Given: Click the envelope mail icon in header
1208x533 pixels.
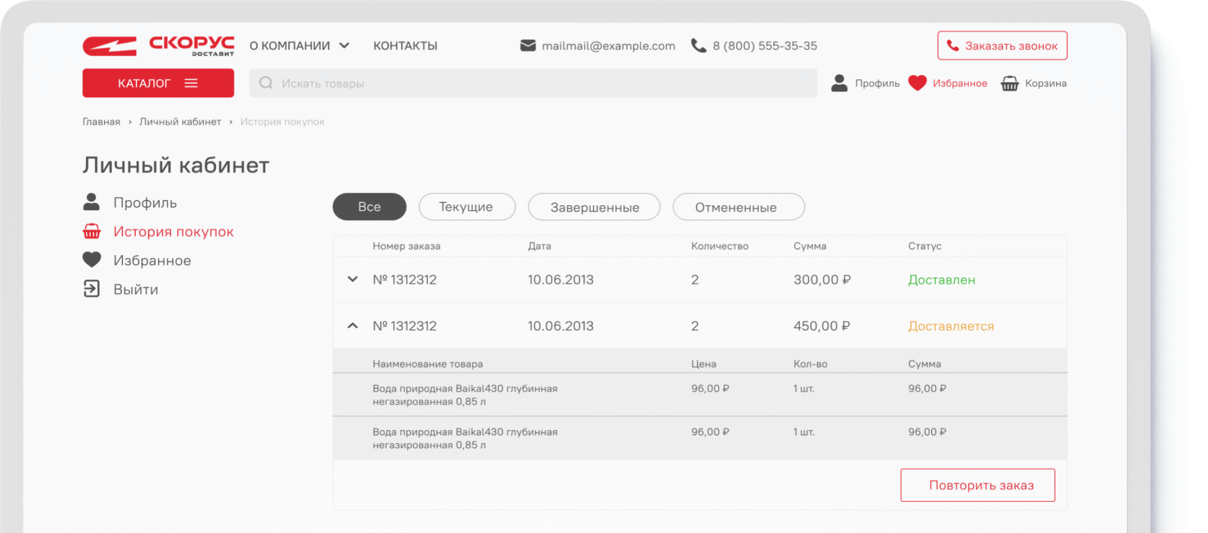Looking at the screenshot, I should tap(528, 45).
